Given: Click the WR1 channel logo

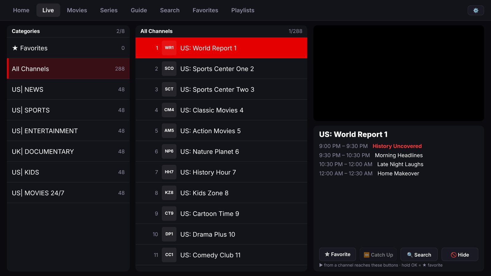Looking at the screenshot, I should pos(169,48).
